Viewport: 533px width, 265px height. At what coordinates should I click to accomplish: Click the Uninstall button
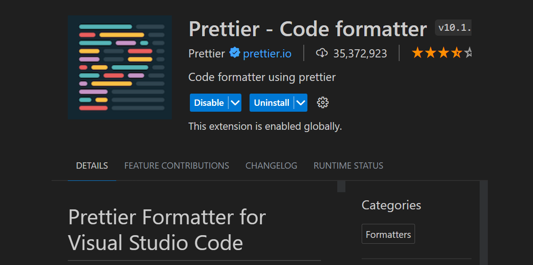click(272, 103)
